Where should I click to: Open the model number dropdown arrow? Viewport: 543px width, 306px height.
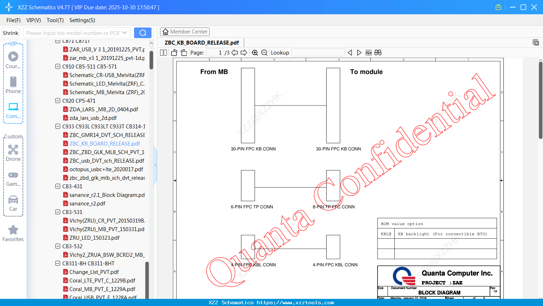(x=124, y=33)
